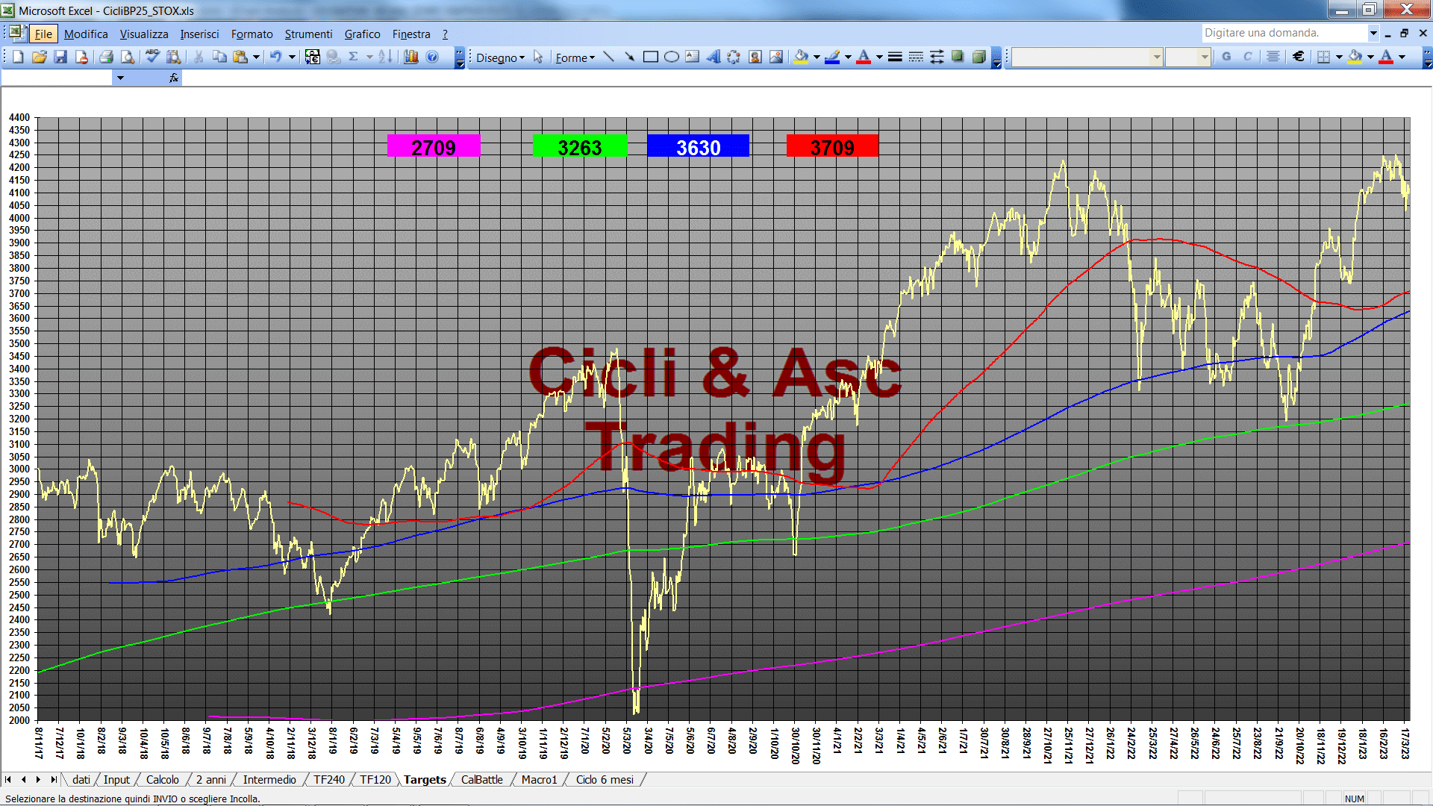1433x806 pixels.
Task: Toggle italic C formatting
Action: pos(1247,57)
